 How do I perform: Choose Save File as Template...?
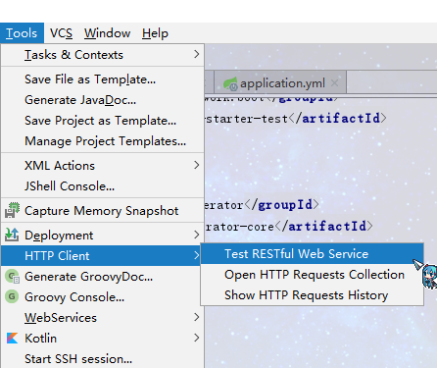click(x=103, y=79)
